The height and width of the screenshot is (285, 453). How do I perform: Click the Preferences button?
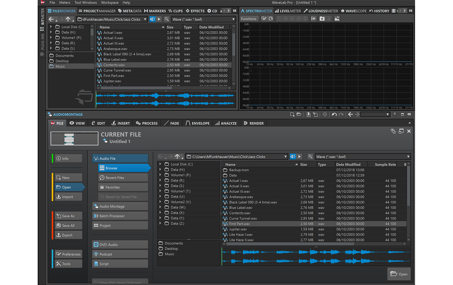tap(69, 254)
